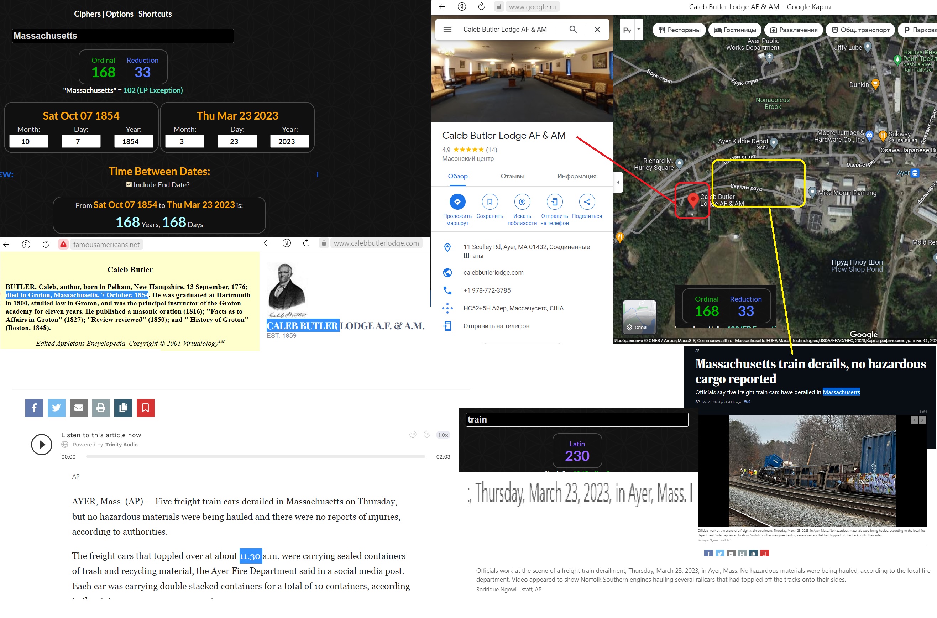Toggle the Include End Date checkbox
Viewport: 937px width, 618px height.
coord(129,184)
